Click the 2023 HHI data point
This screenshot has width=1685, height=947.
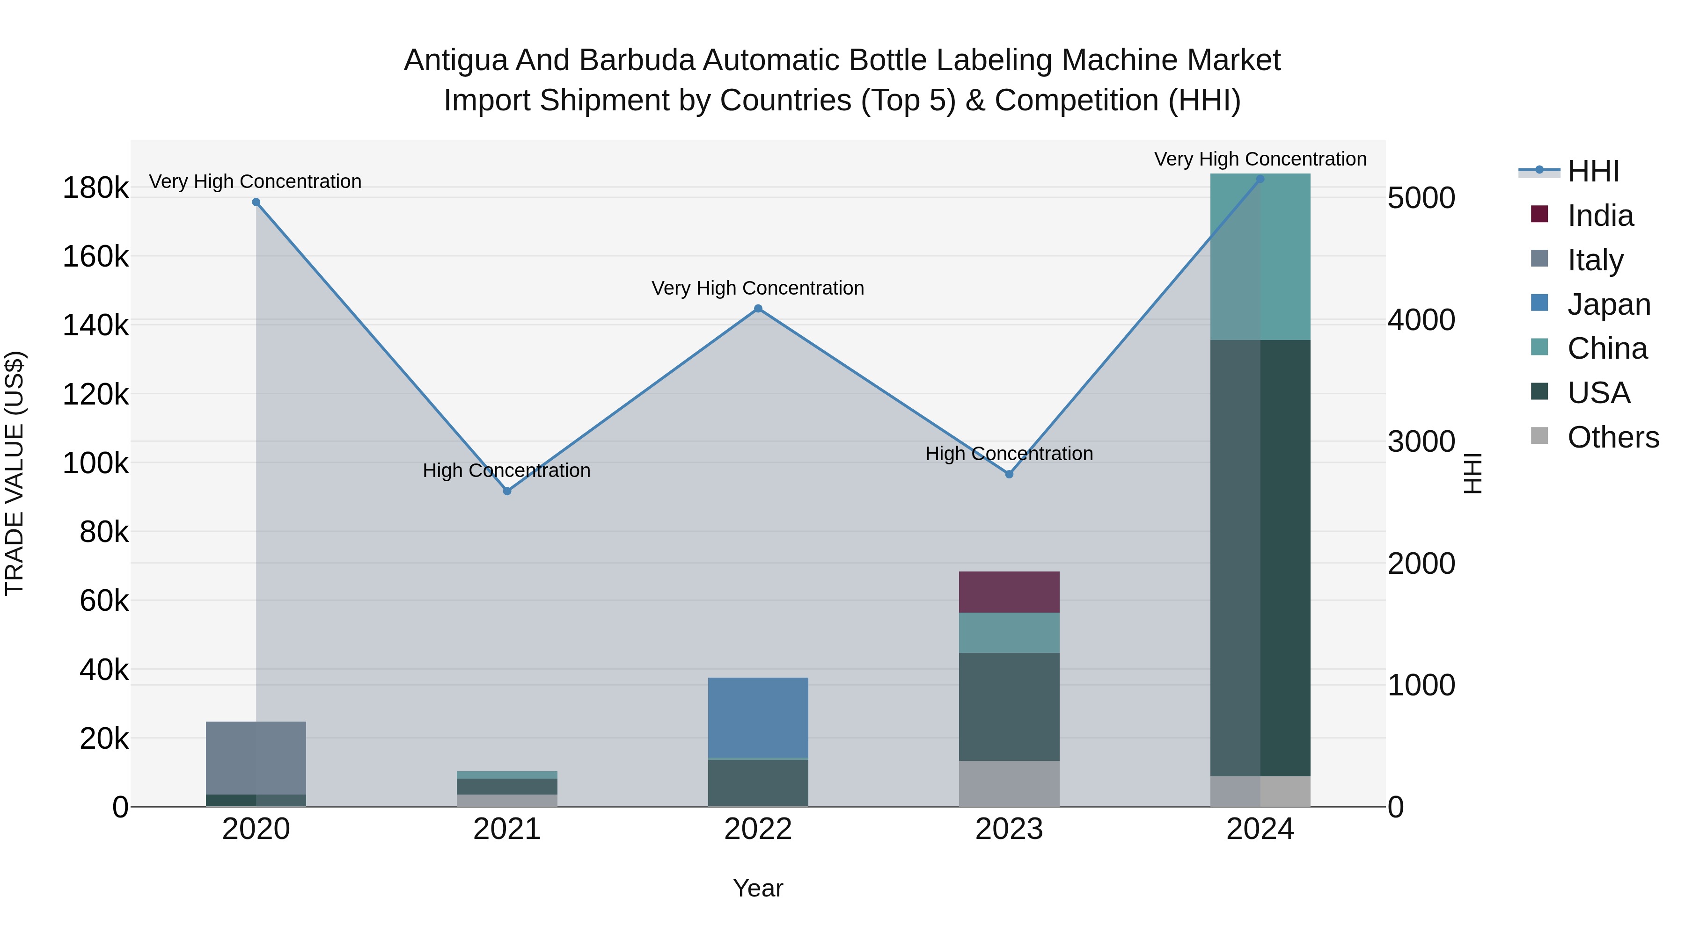[x=1009, y=474]
